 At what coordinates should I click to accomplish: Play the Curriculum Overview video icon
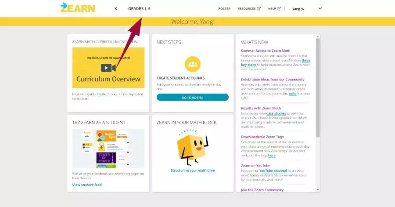[108, 68]
